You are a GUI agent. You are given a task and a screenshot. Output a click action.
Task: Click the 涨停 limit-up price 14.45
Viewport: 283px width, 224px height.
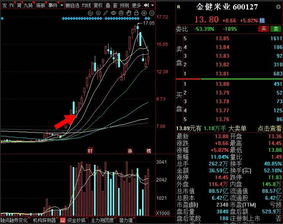[221, 177]
